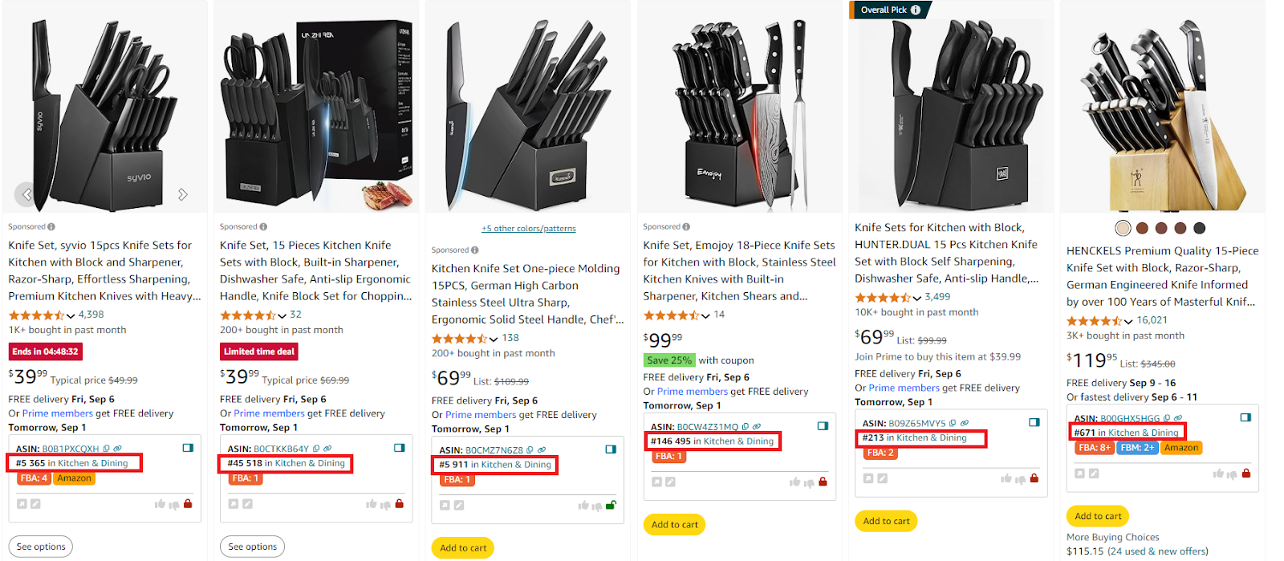Toggle the selection checkbox on the syvio product card
Screen dimensions: 1284x561
pos(189,447)
